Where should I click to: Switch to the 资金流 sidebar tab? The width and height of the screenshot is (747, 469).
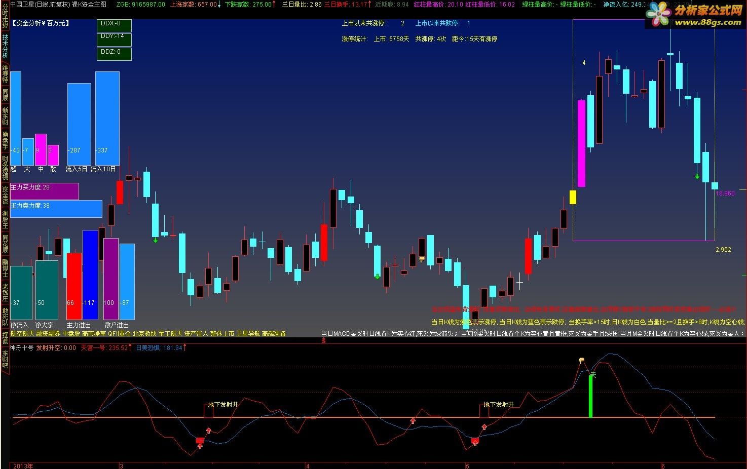pos(5,196)
